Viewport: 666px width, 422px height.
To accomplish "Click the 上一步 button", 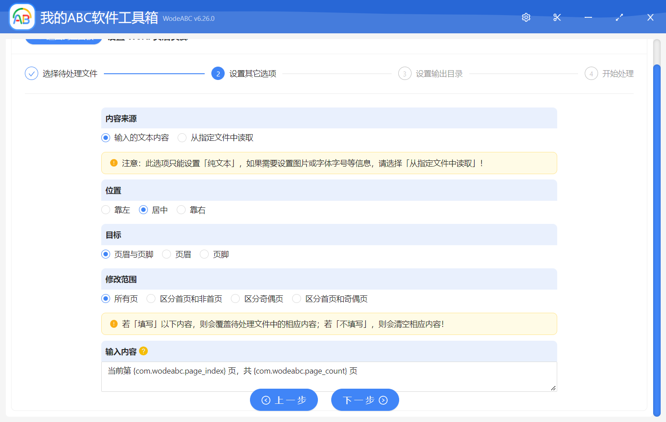I will (x=284, y=400).
